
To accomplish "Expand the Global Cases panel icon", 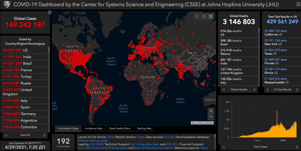I will coord(49,12).
